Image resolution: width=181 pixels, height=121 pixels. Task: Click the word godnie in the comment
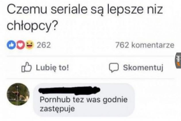point(115,100)
